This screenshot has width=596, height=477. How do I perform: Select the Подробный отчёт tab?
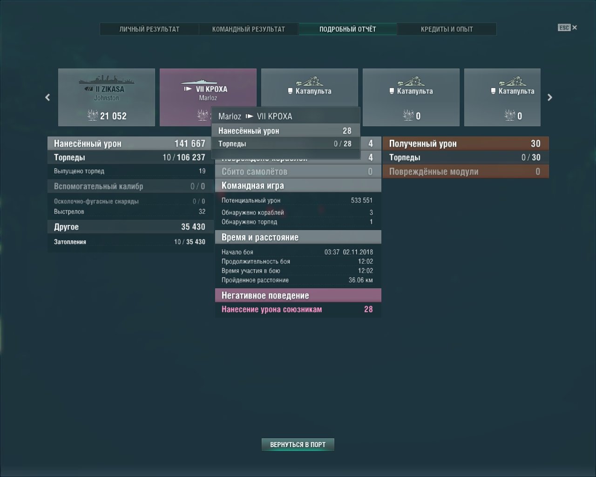coord(347,29)
